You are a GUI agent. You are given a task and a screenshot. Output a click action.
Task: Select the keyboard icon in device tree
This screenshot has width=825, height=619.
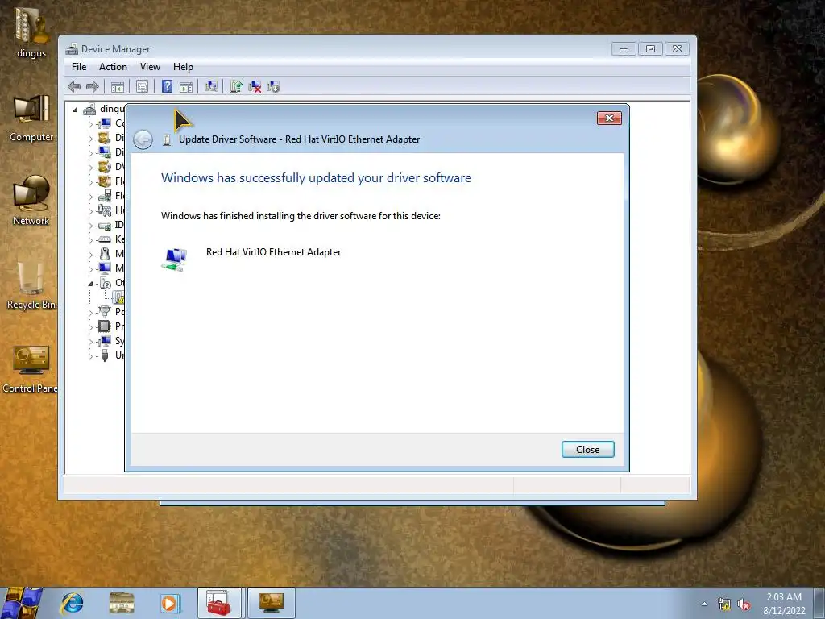click(105, 239)
